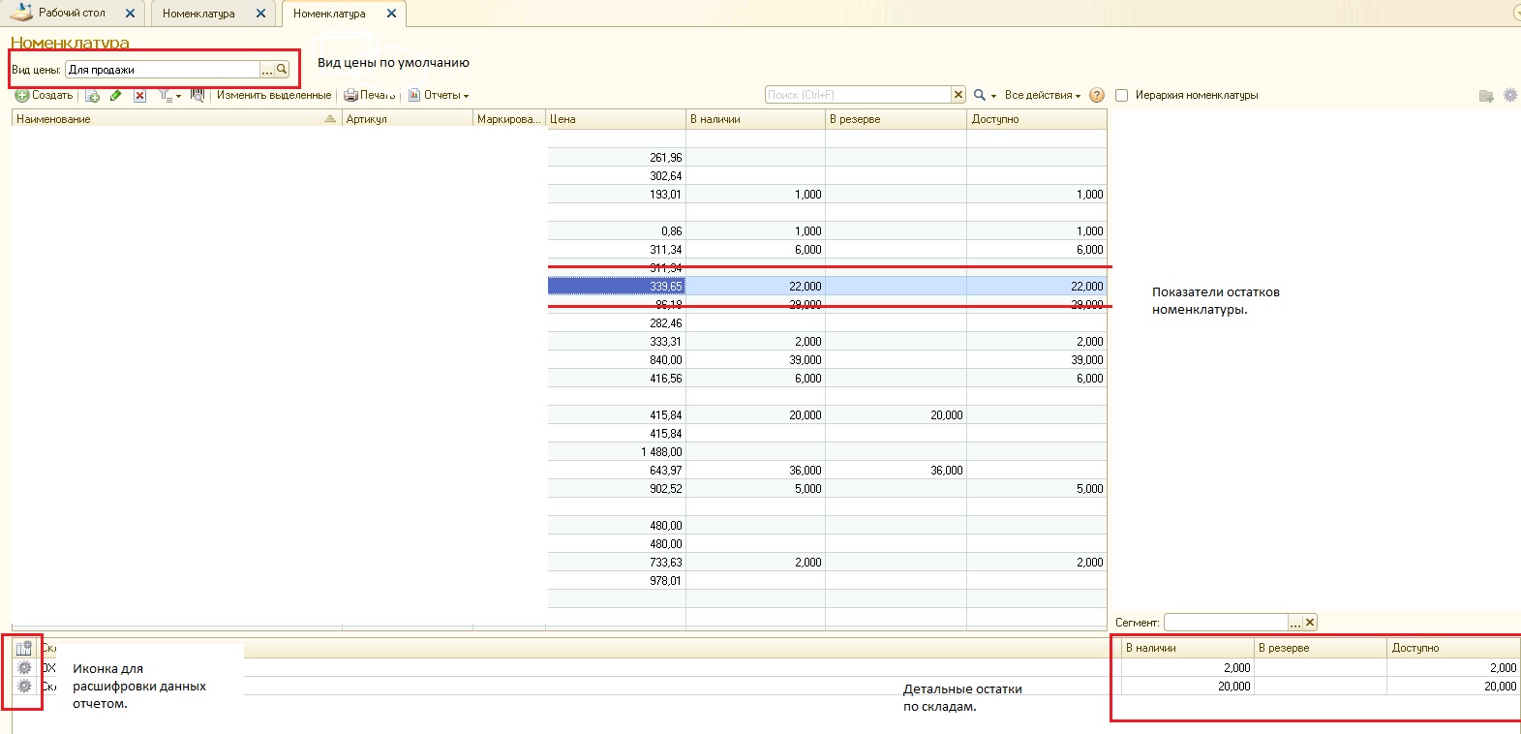The height and width of the screenshot is (734, 1521).
Task: Close the first Номенклатура tab
Action: pyautogui.click(x=260, y=14)
